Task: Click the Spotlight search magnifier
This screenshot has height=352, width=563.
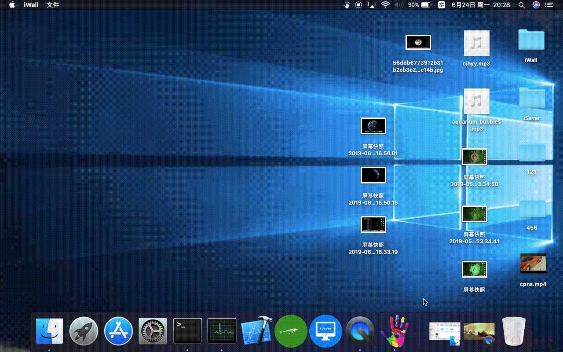Action: click(522, 5)
